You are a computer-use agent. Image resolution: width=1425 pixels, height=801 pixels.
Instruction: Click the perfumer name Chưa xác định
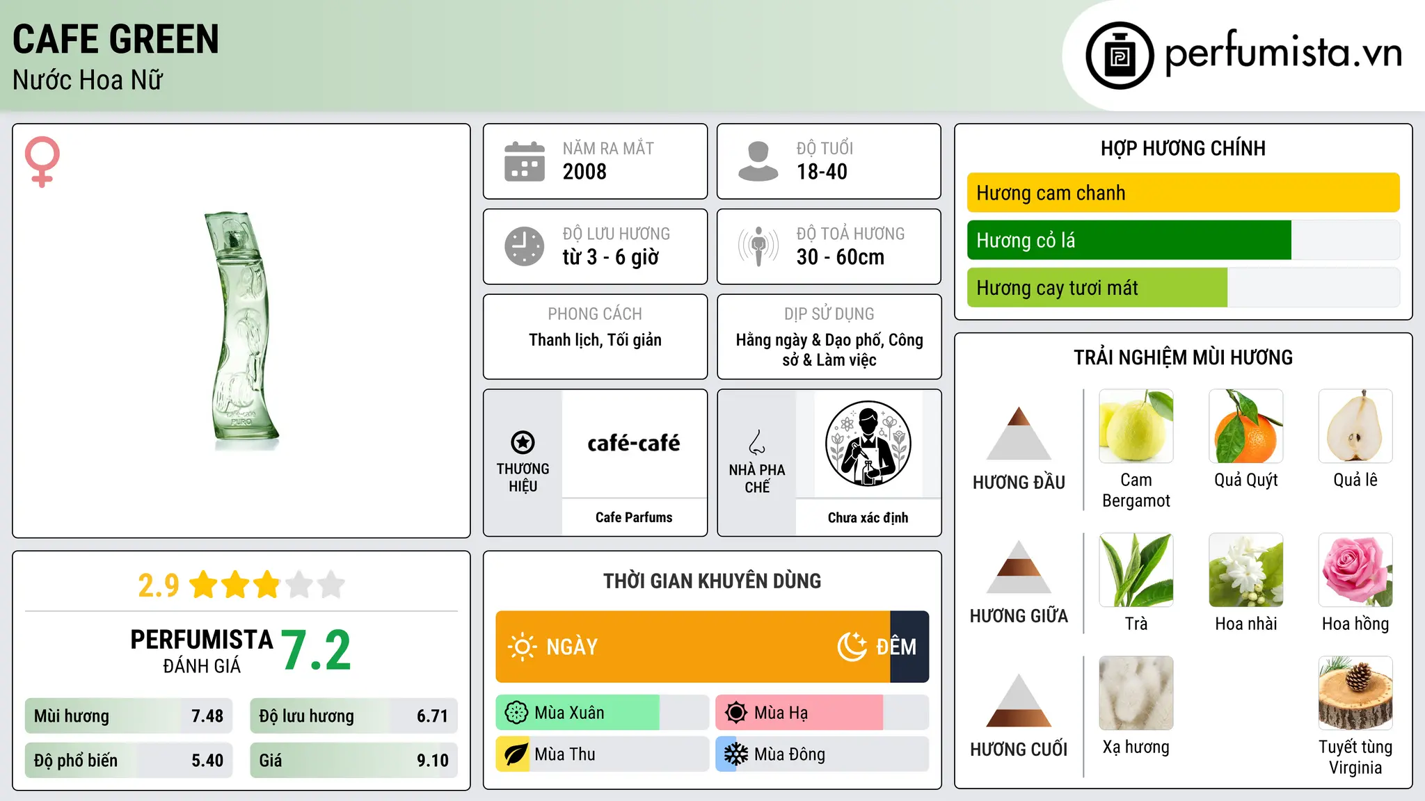tap(868, 517)
